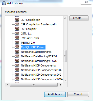The width and height of the screenshot is (93, 101).
Task: Close the Add Library window
Action: coord(86,2)
